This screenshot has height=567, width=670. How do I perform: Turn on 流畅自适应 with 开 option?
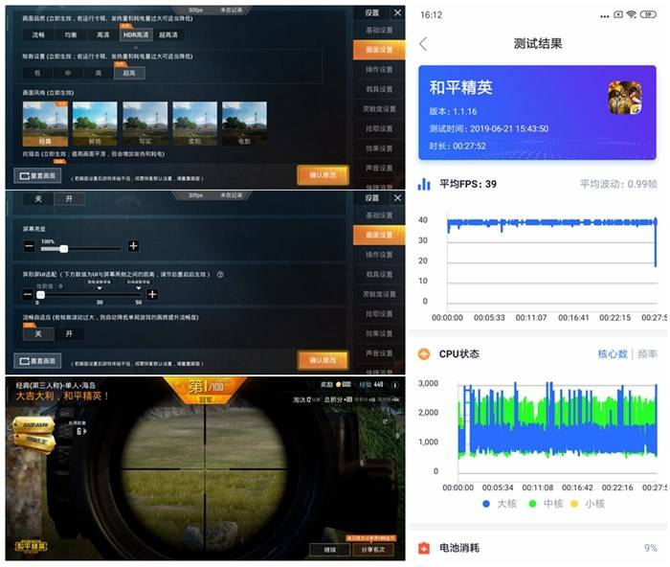point(69,333)
